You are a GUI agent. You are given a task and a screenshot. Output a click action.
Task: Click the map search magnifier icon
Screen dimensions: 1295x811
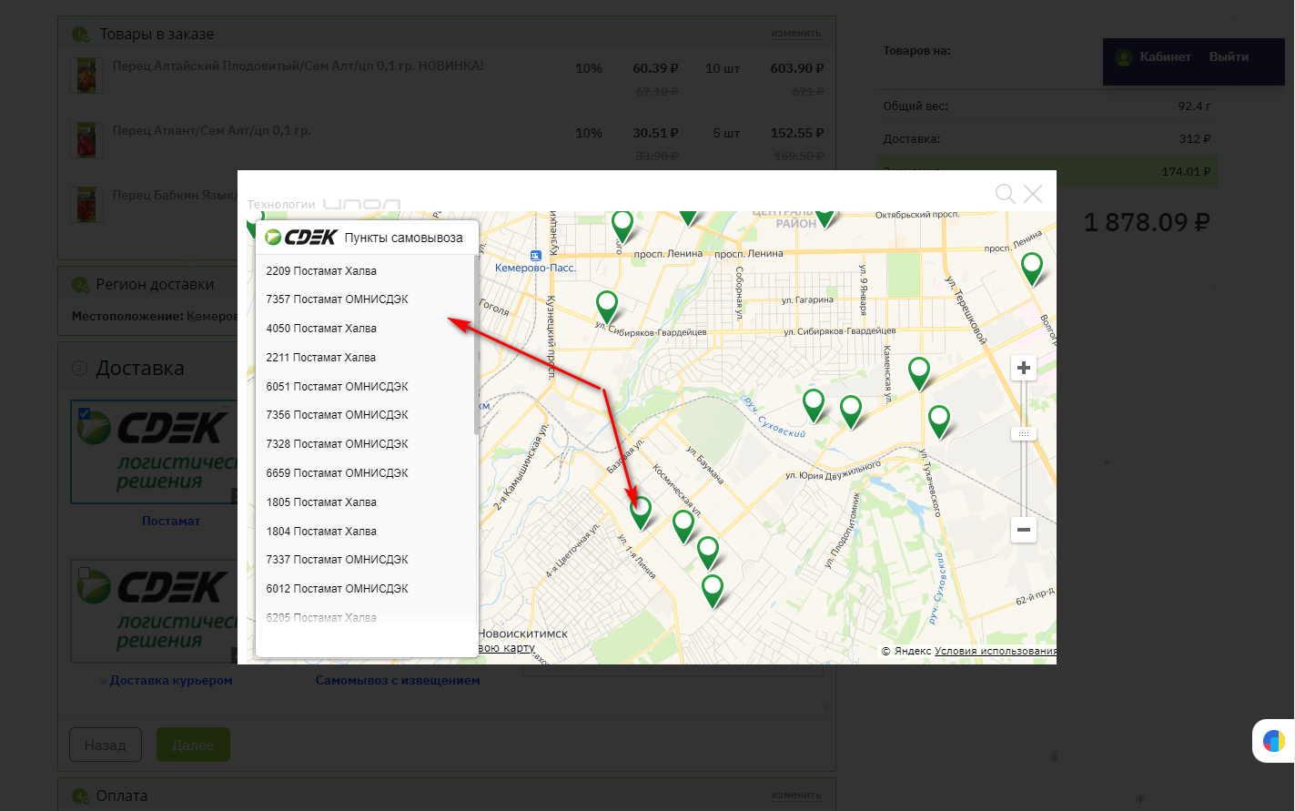(x=1005, y=193)
